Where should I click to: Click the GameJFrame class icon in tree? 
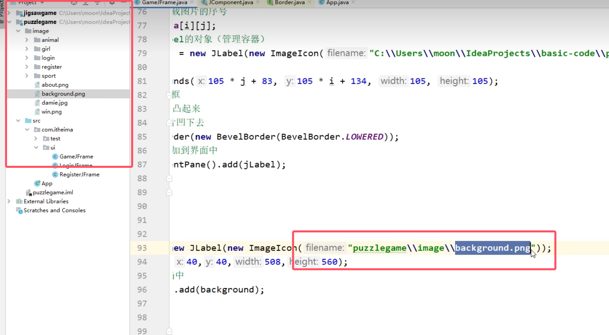tap(55, 156)
